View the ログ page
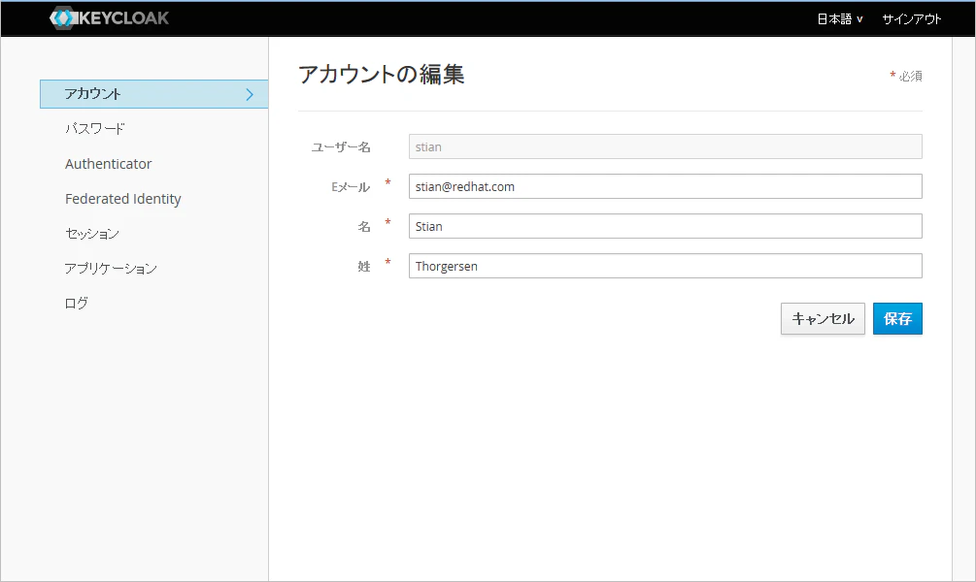The image size is (976, 582). [x=77, y=303]
